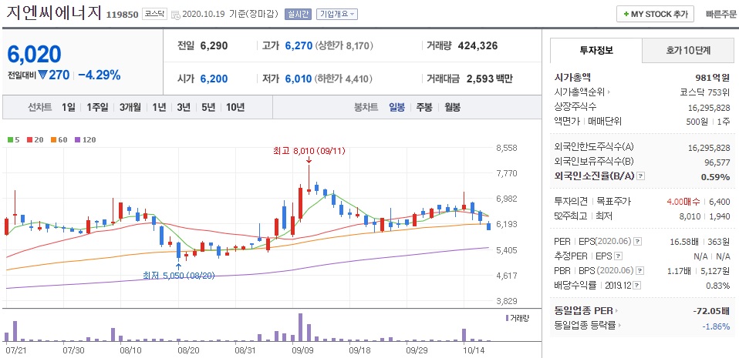Open the 추정PER EPS help question icon
This screenshot has width=739, height=358.
(619, 256)
